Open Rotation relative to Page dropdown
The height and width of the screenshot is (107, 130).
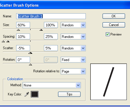click(73, 71)
